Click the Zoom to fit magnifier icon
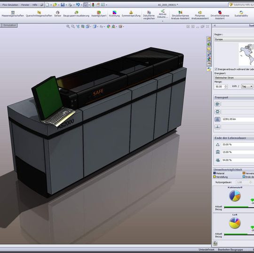254x253 pixels. (x=68, y=26)
